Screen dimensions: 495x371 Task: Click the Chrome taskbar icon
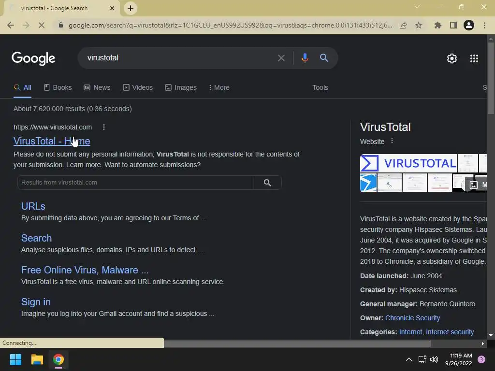[x=58, y=359]
